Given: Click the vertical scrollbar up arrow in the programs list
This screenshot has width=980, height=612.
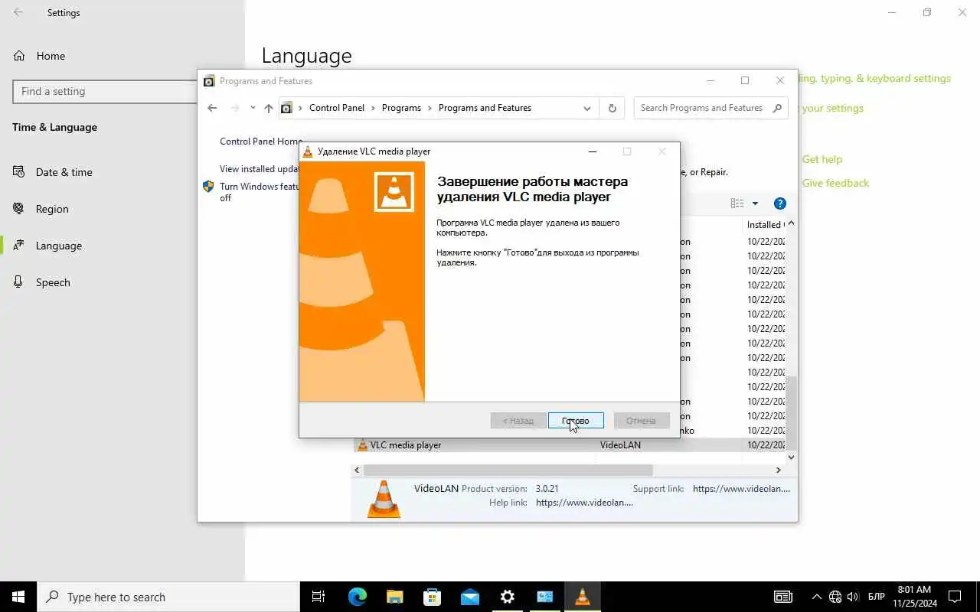Looking at the screenshot, I should coord(792,223).
